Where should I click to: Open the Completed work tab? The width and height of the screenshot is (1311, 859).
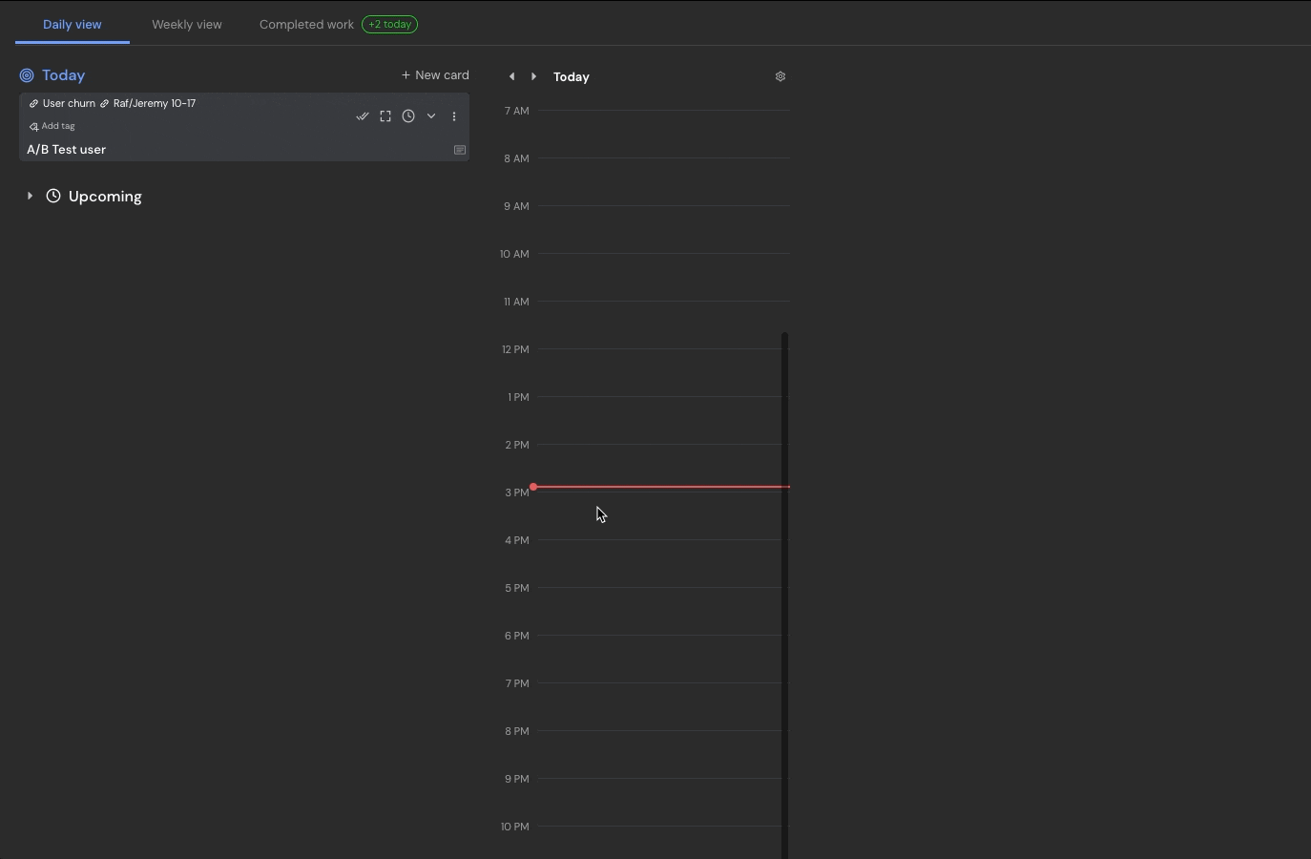pyautogui.click(x=306, y=25)
